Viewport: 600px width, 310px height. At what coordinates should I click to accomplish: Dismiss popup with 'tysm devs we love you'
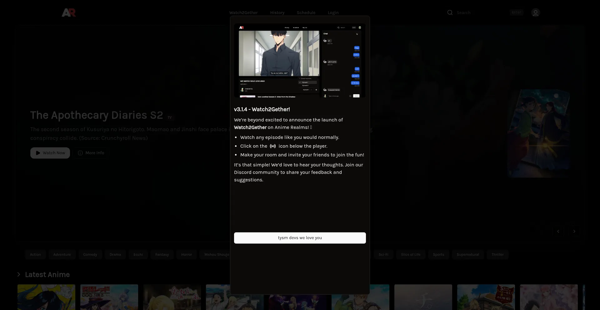300,238
